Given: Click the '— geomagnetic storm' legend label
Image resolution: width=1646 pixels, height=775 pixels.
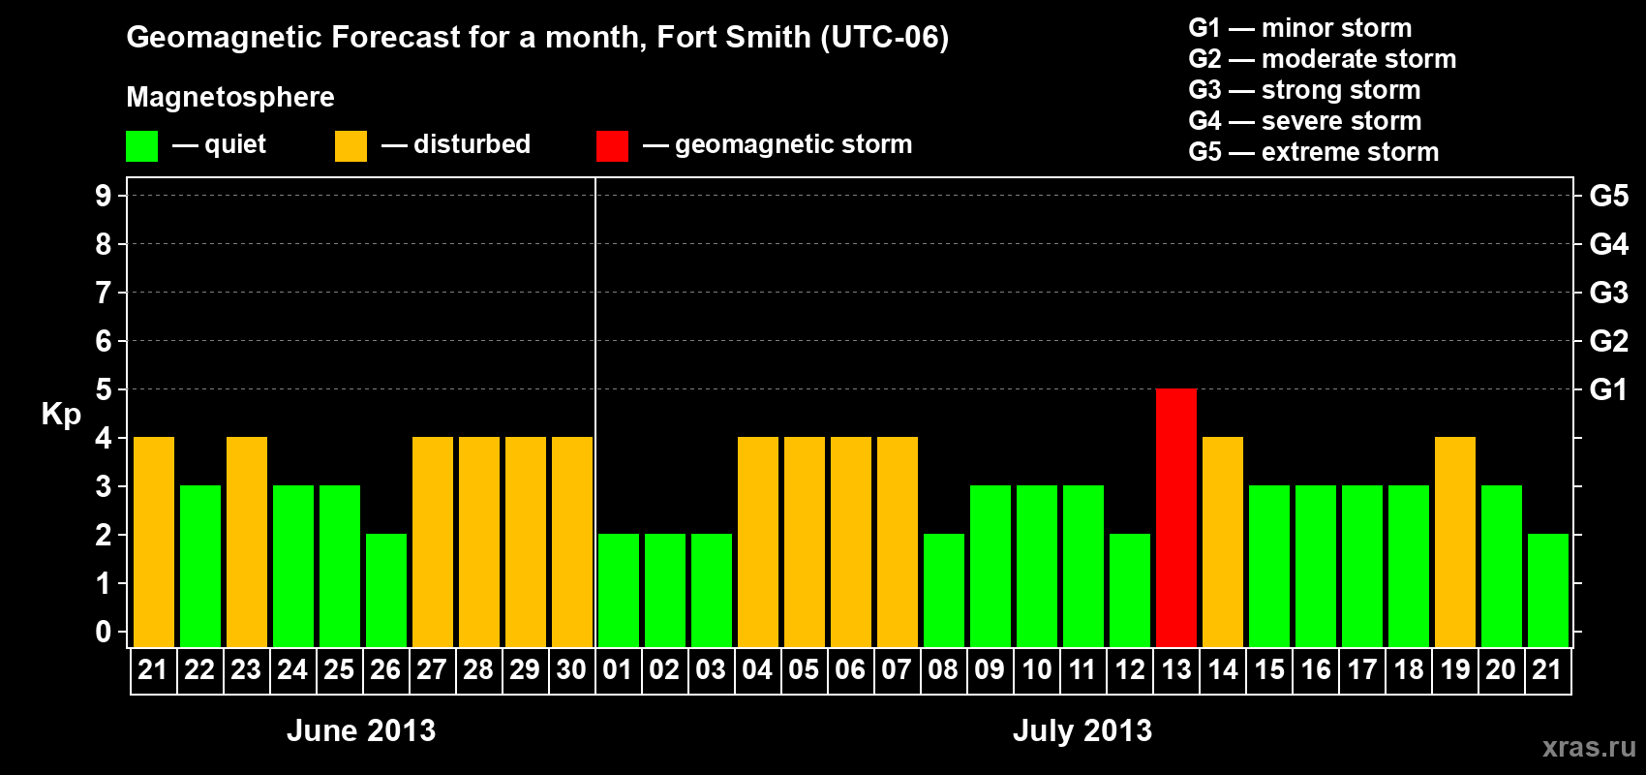Looking at the screenshot, I should click(777, 145).
